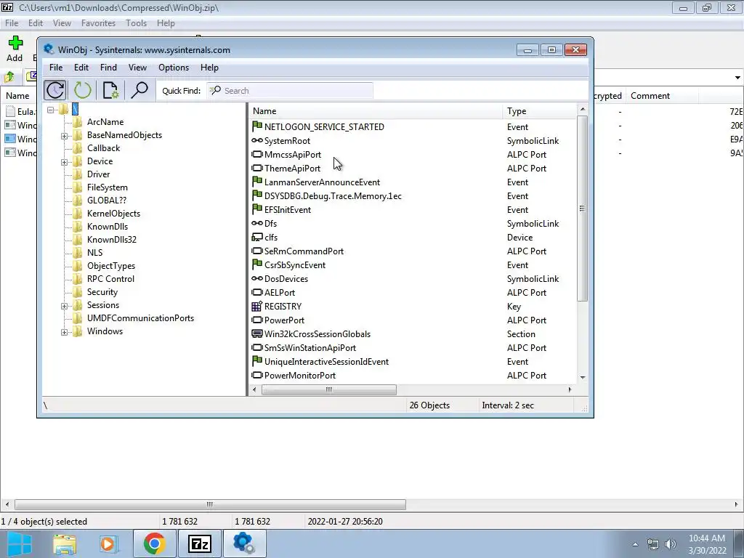
Task: Select the GLOBAL?? folder in tree
Action: tap(106, 201)
